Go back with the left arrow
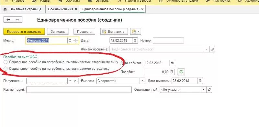The width and height of the screenshot is (259, 127). [8, 20]
